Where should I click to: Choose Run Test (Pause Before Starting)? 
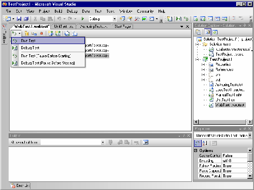click(x=48, y=56)
